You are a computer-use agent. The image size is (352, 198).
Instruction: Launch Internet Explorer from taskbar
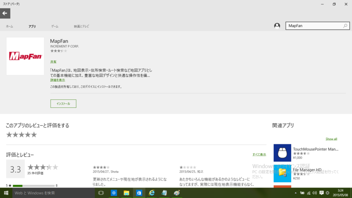pos(151,193)
